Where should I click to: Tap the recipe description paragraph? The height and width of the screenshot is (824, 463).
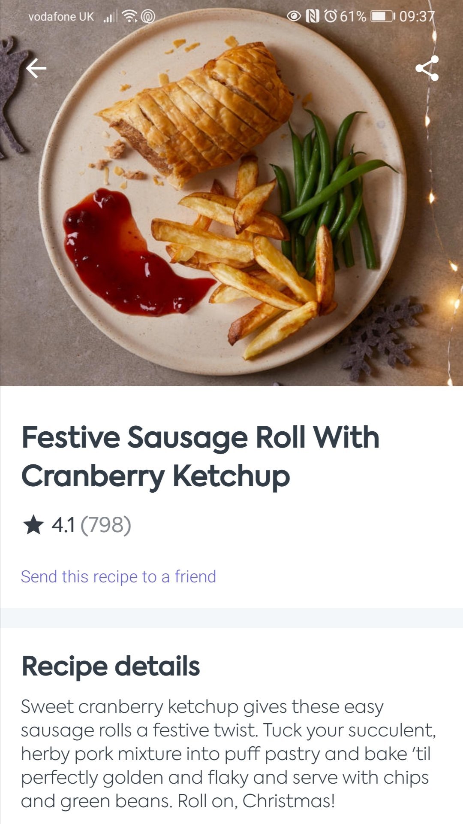228,754
